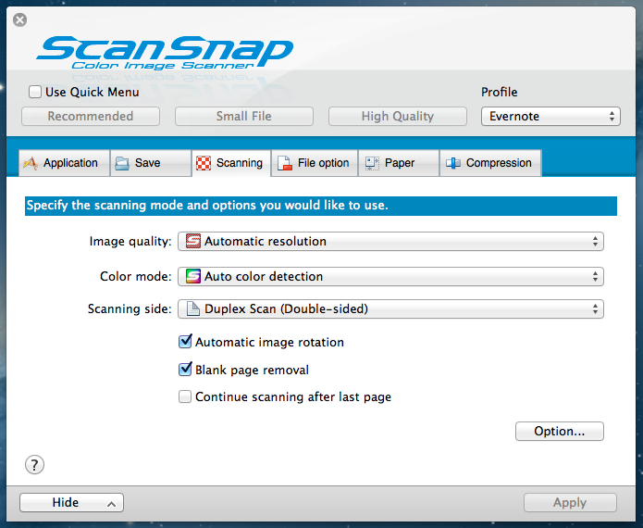Click the Recommended preset button
Viewport: 643px width, 528px height.
[x=91, y=116]
